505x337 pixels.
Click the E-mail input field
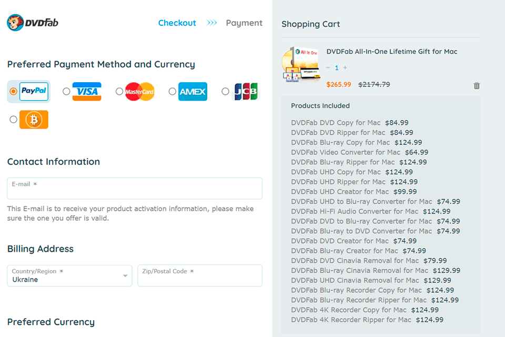coord(135,189)
